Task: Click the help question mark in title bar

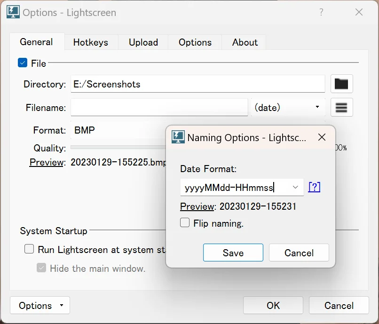Action: click(x=321, y=12)
